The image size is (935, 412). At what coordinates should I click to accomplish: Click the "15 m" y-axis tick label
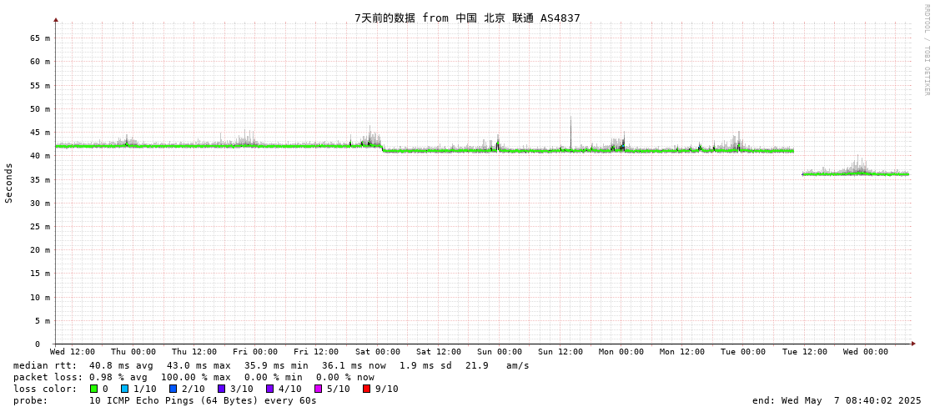coord(40,274)
